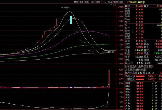Open the 叠加 overlay toolbar item

point(82,2)
